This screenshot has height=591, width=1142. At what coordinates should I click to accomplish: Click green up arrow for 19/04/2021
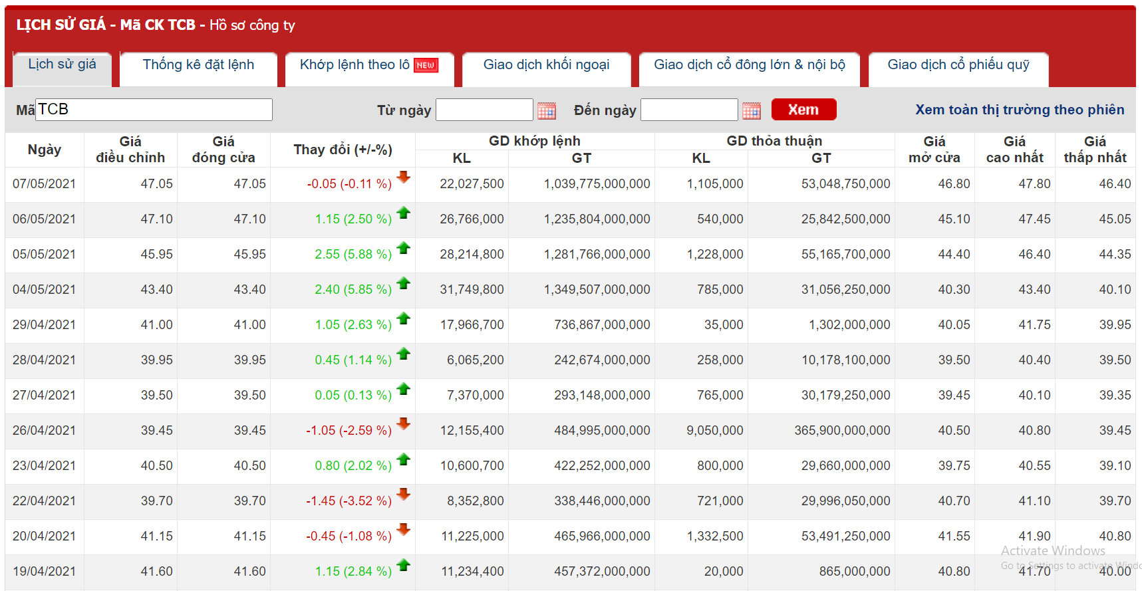click(403, 565)
